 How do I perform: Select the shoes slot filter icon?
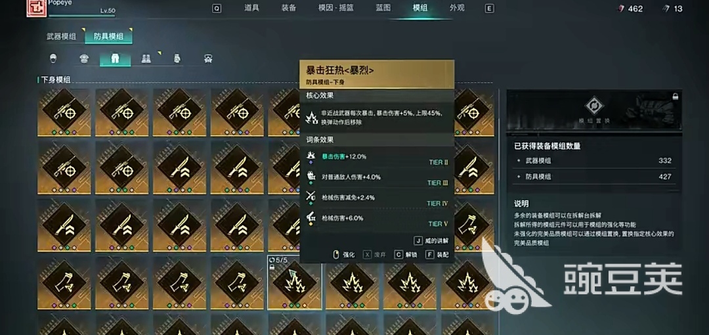[146, 59]
